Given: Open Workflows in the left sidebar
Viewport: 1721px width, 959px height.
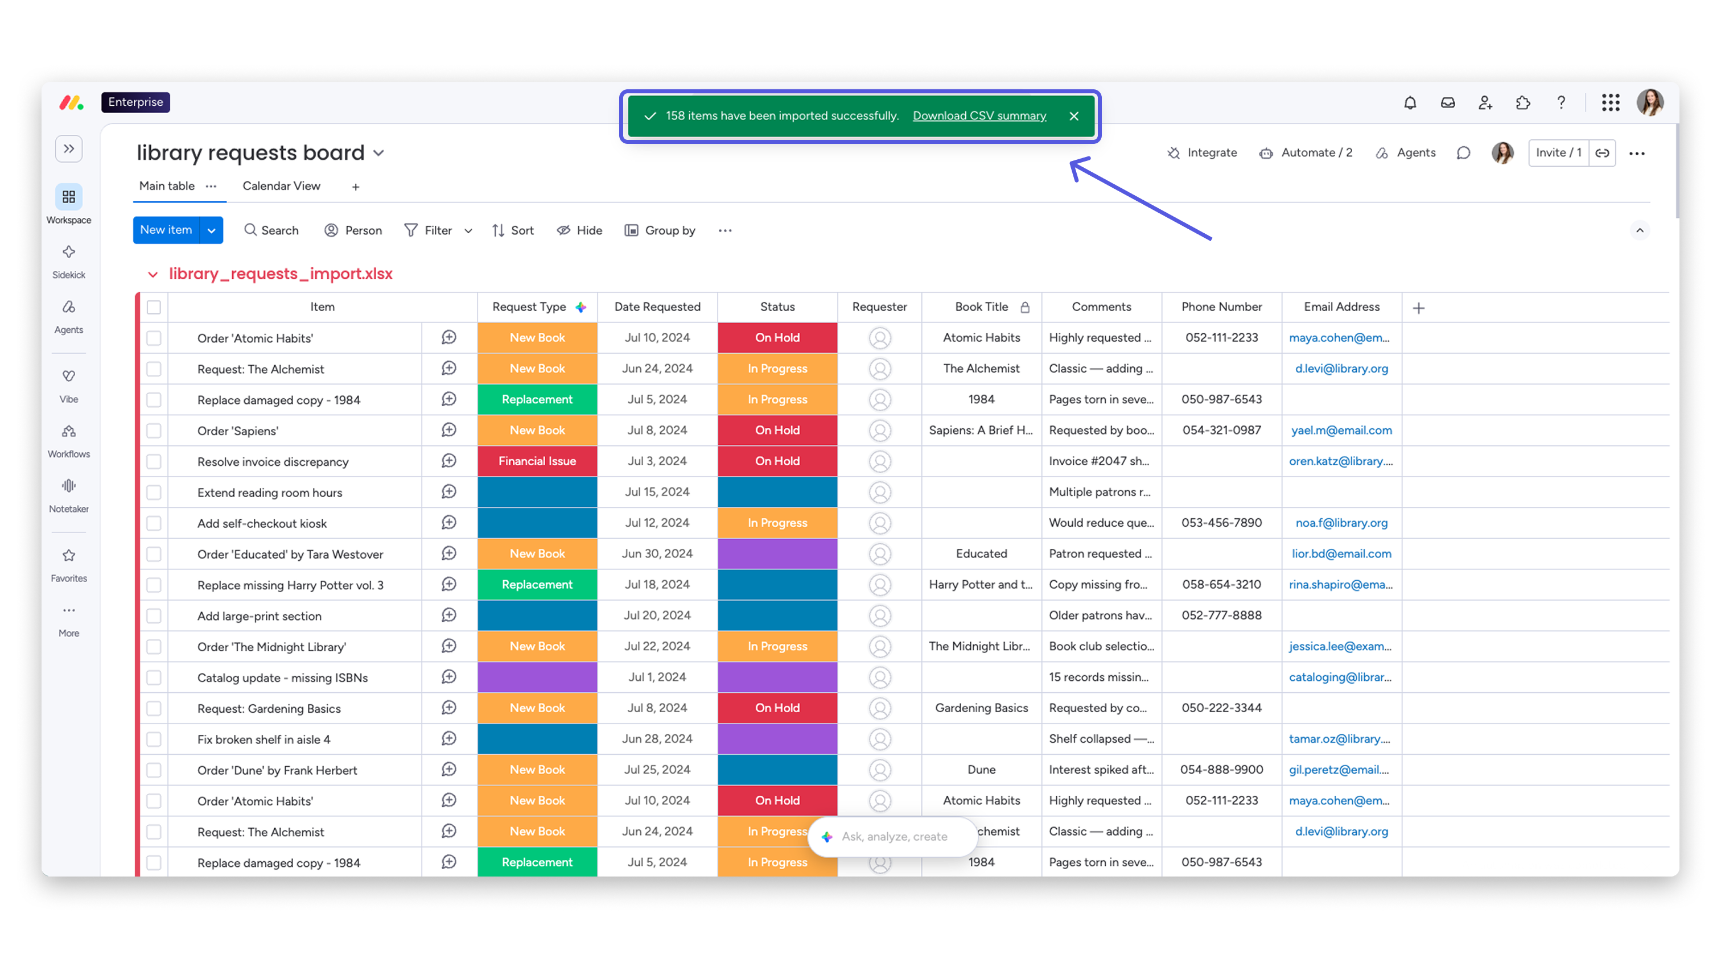Looking at the screenshot, I should coord(69,441).
